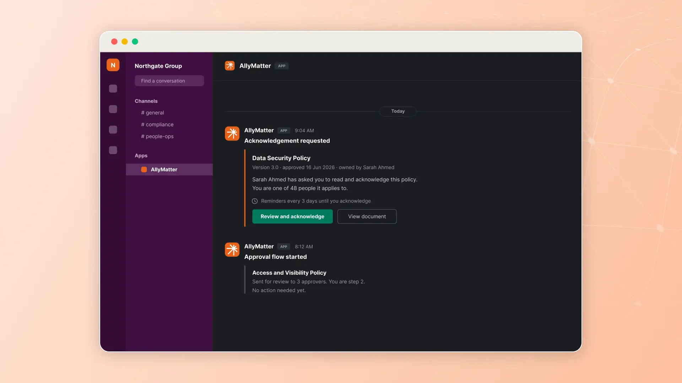
Task: Click the 'Approval flow started' heading
Action: click(x=276, y=257)
